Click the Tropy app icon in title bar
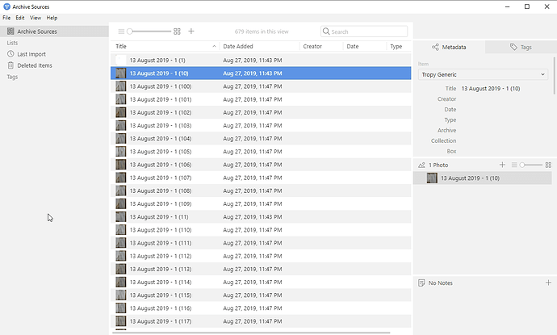 (6, 6)
